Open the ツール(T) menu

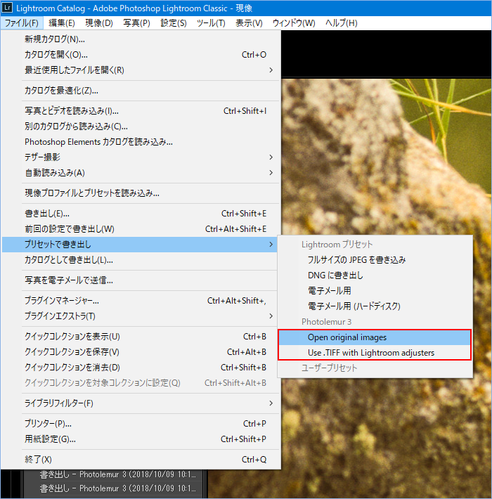coord(211,23)
